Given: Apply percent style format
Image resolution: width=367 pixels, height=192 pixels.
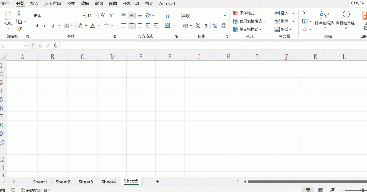Looking at the screenshot, I should (x=198, y=26).
